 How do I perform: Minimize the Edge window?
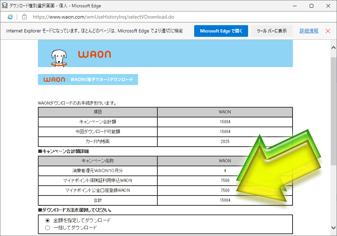point(295,6)
